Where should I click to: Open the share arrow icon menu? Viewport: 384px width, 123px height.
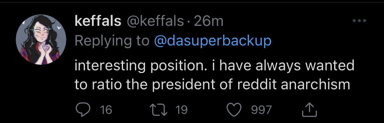click(309, 109)
